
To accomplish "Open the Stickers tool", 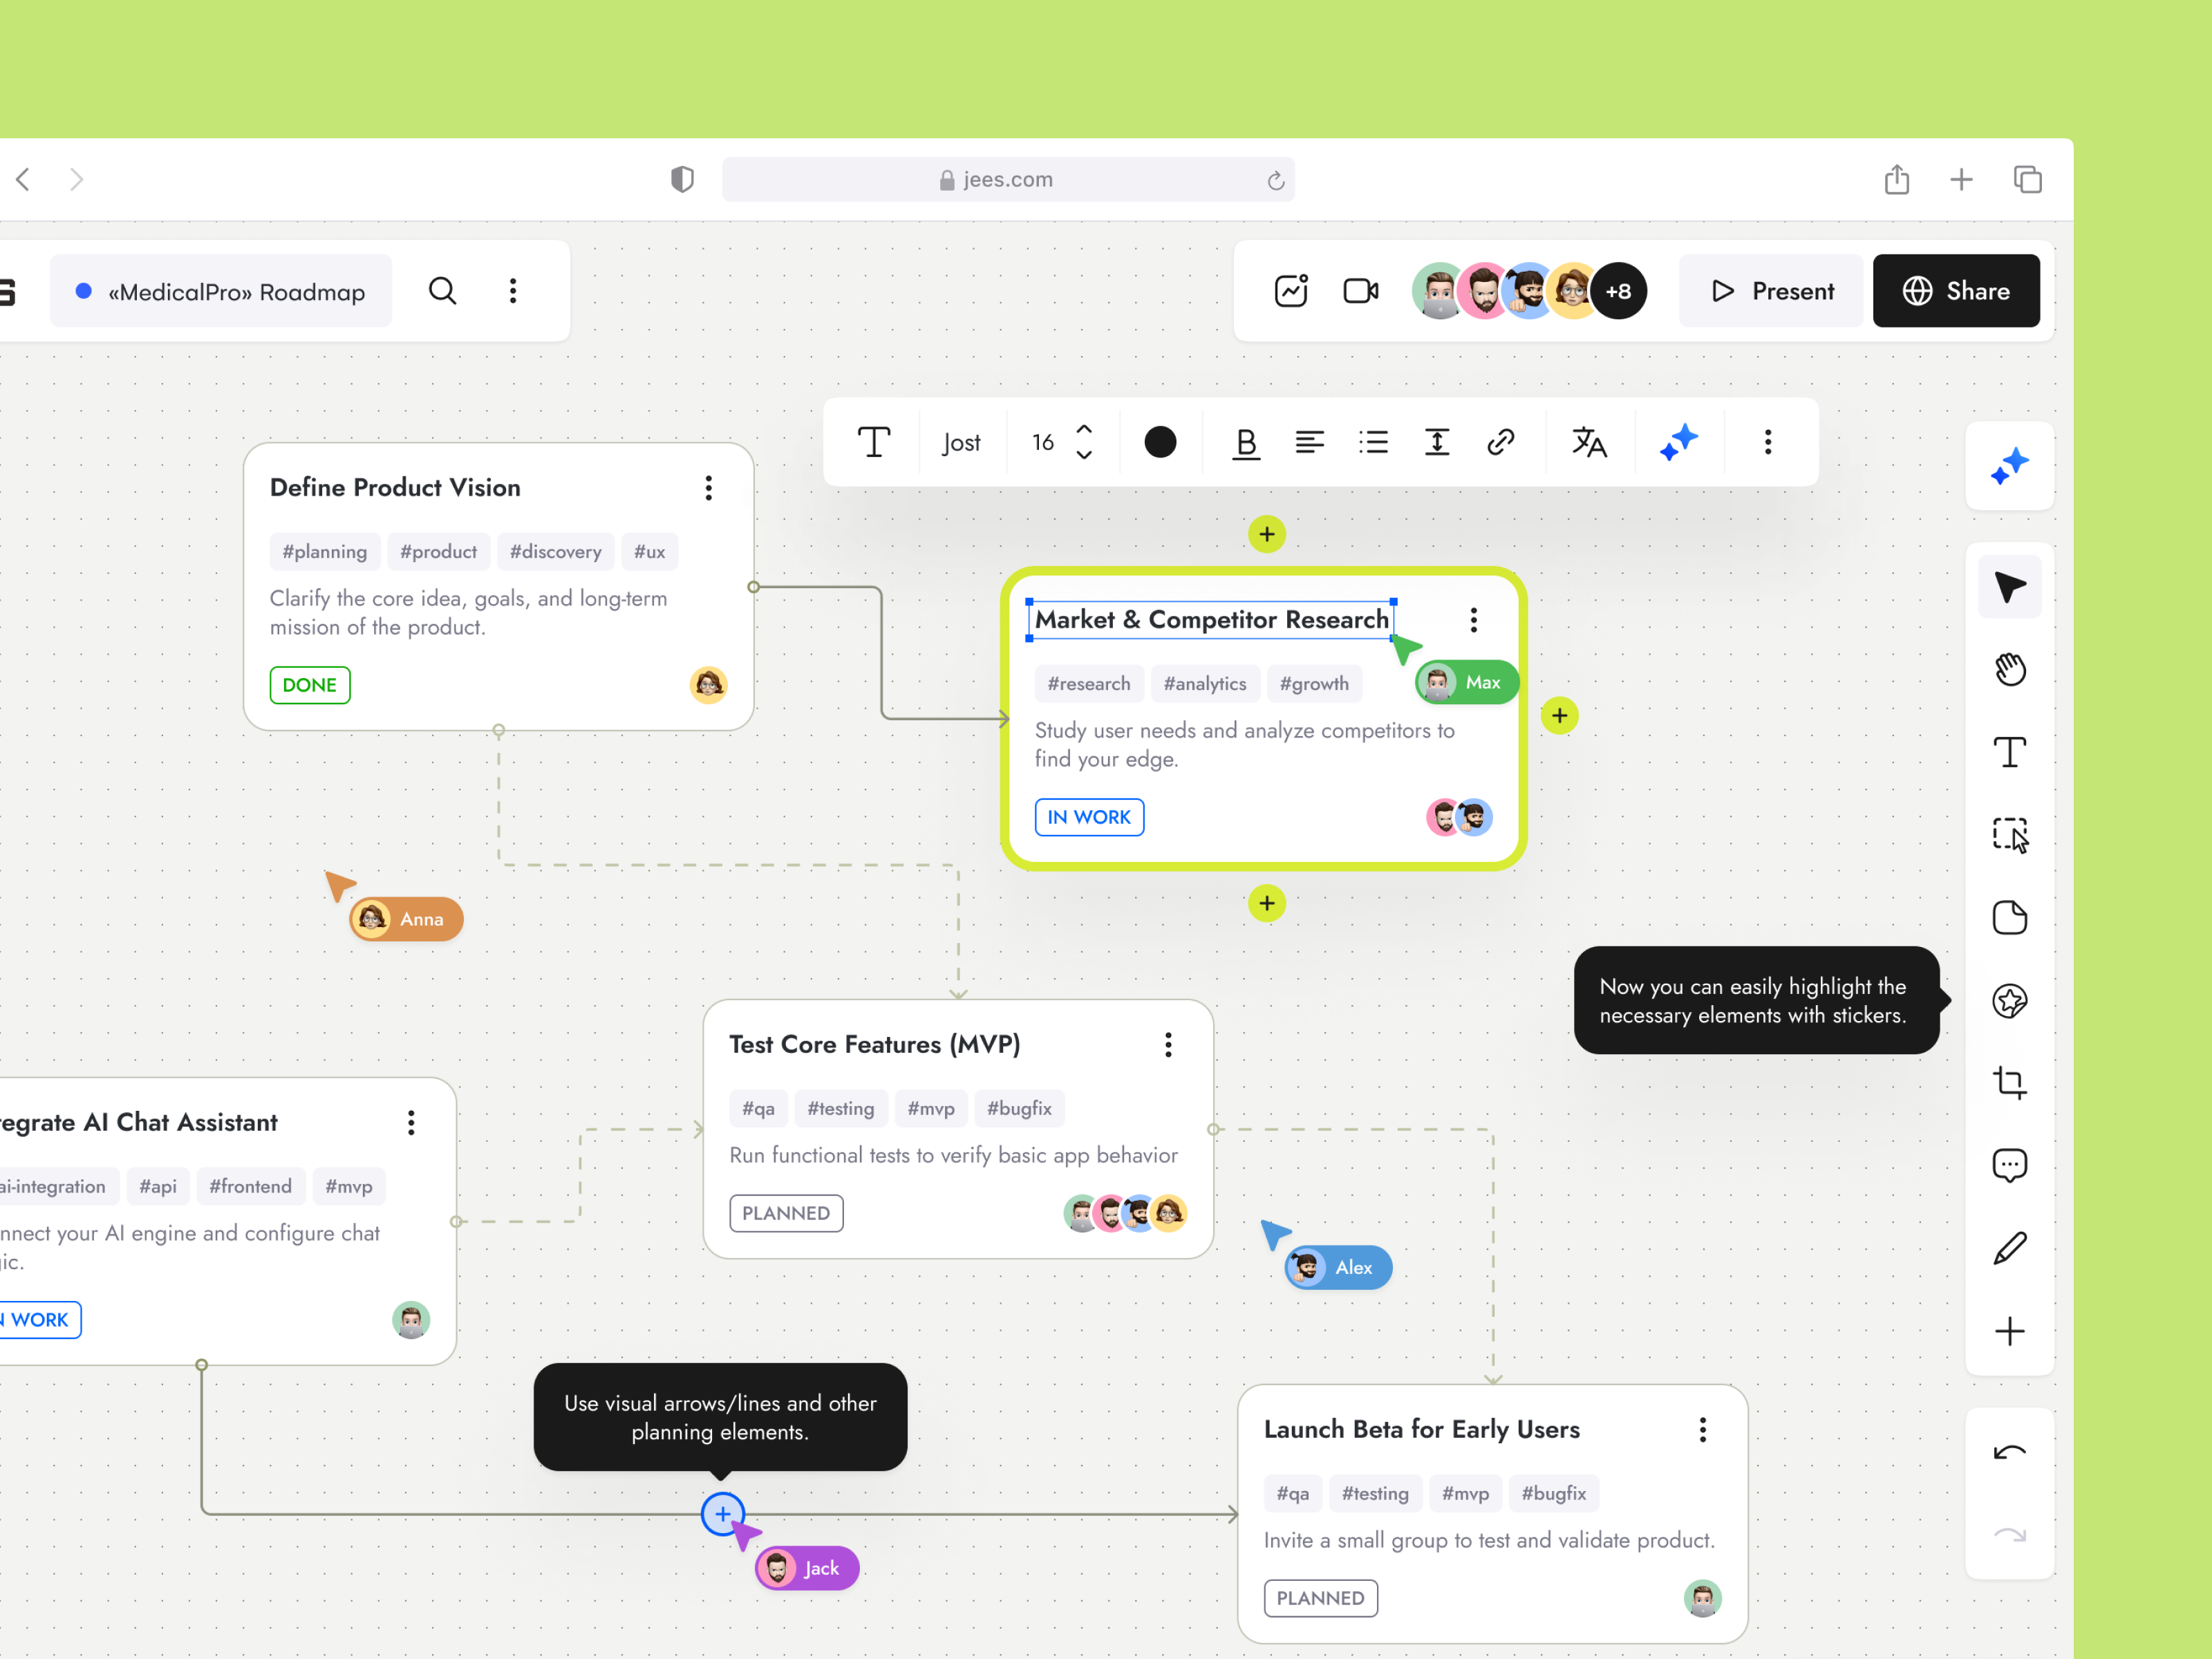I will click(x=2010, y=1001).
